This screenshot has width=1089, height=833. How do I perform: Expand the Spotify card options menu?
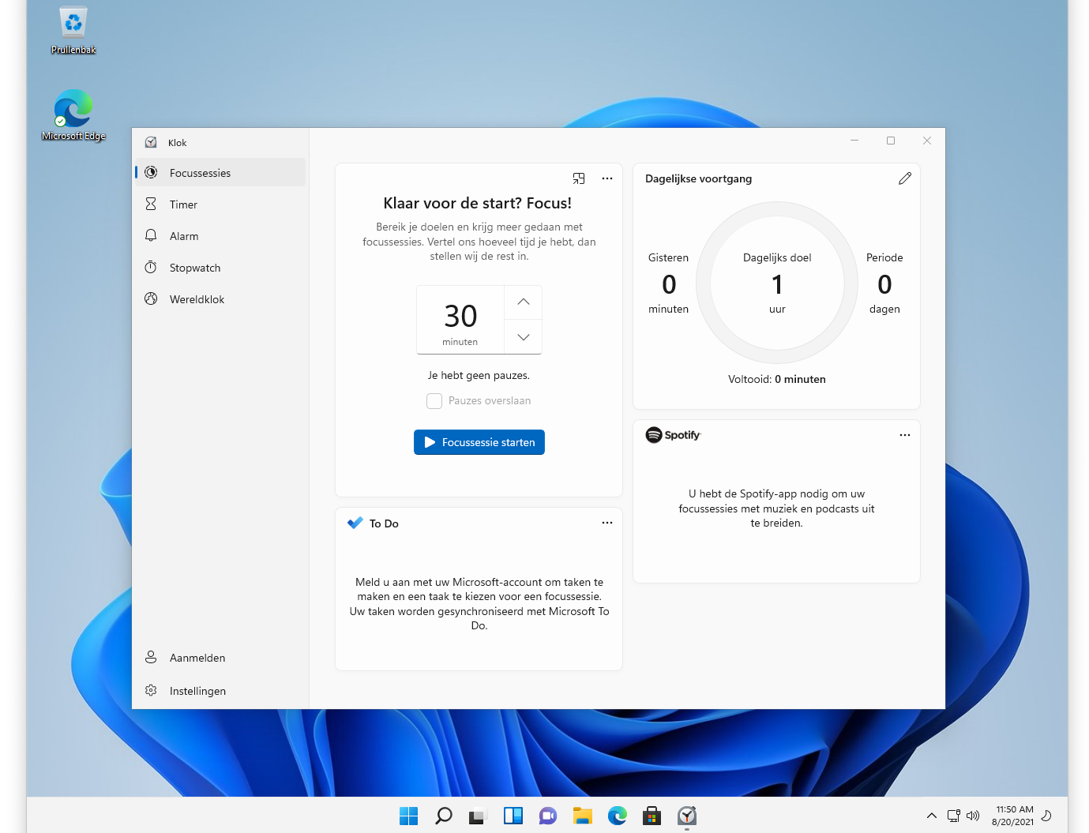tap(904, 435)
